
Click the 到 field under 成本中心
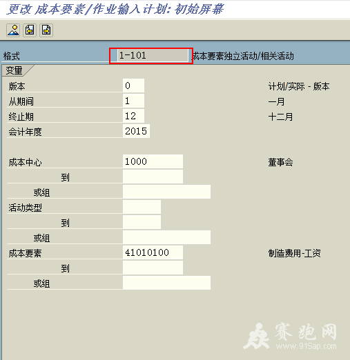point(153,177)
